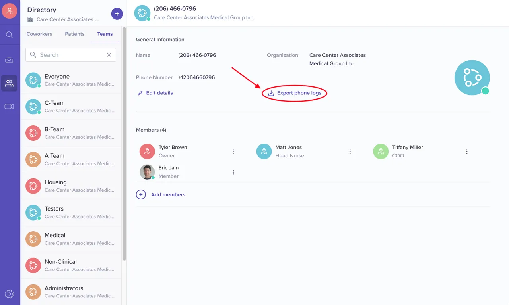Click the Testers team avatar icon
Viewport: 509px width, 305px height.
coord(33,213)
